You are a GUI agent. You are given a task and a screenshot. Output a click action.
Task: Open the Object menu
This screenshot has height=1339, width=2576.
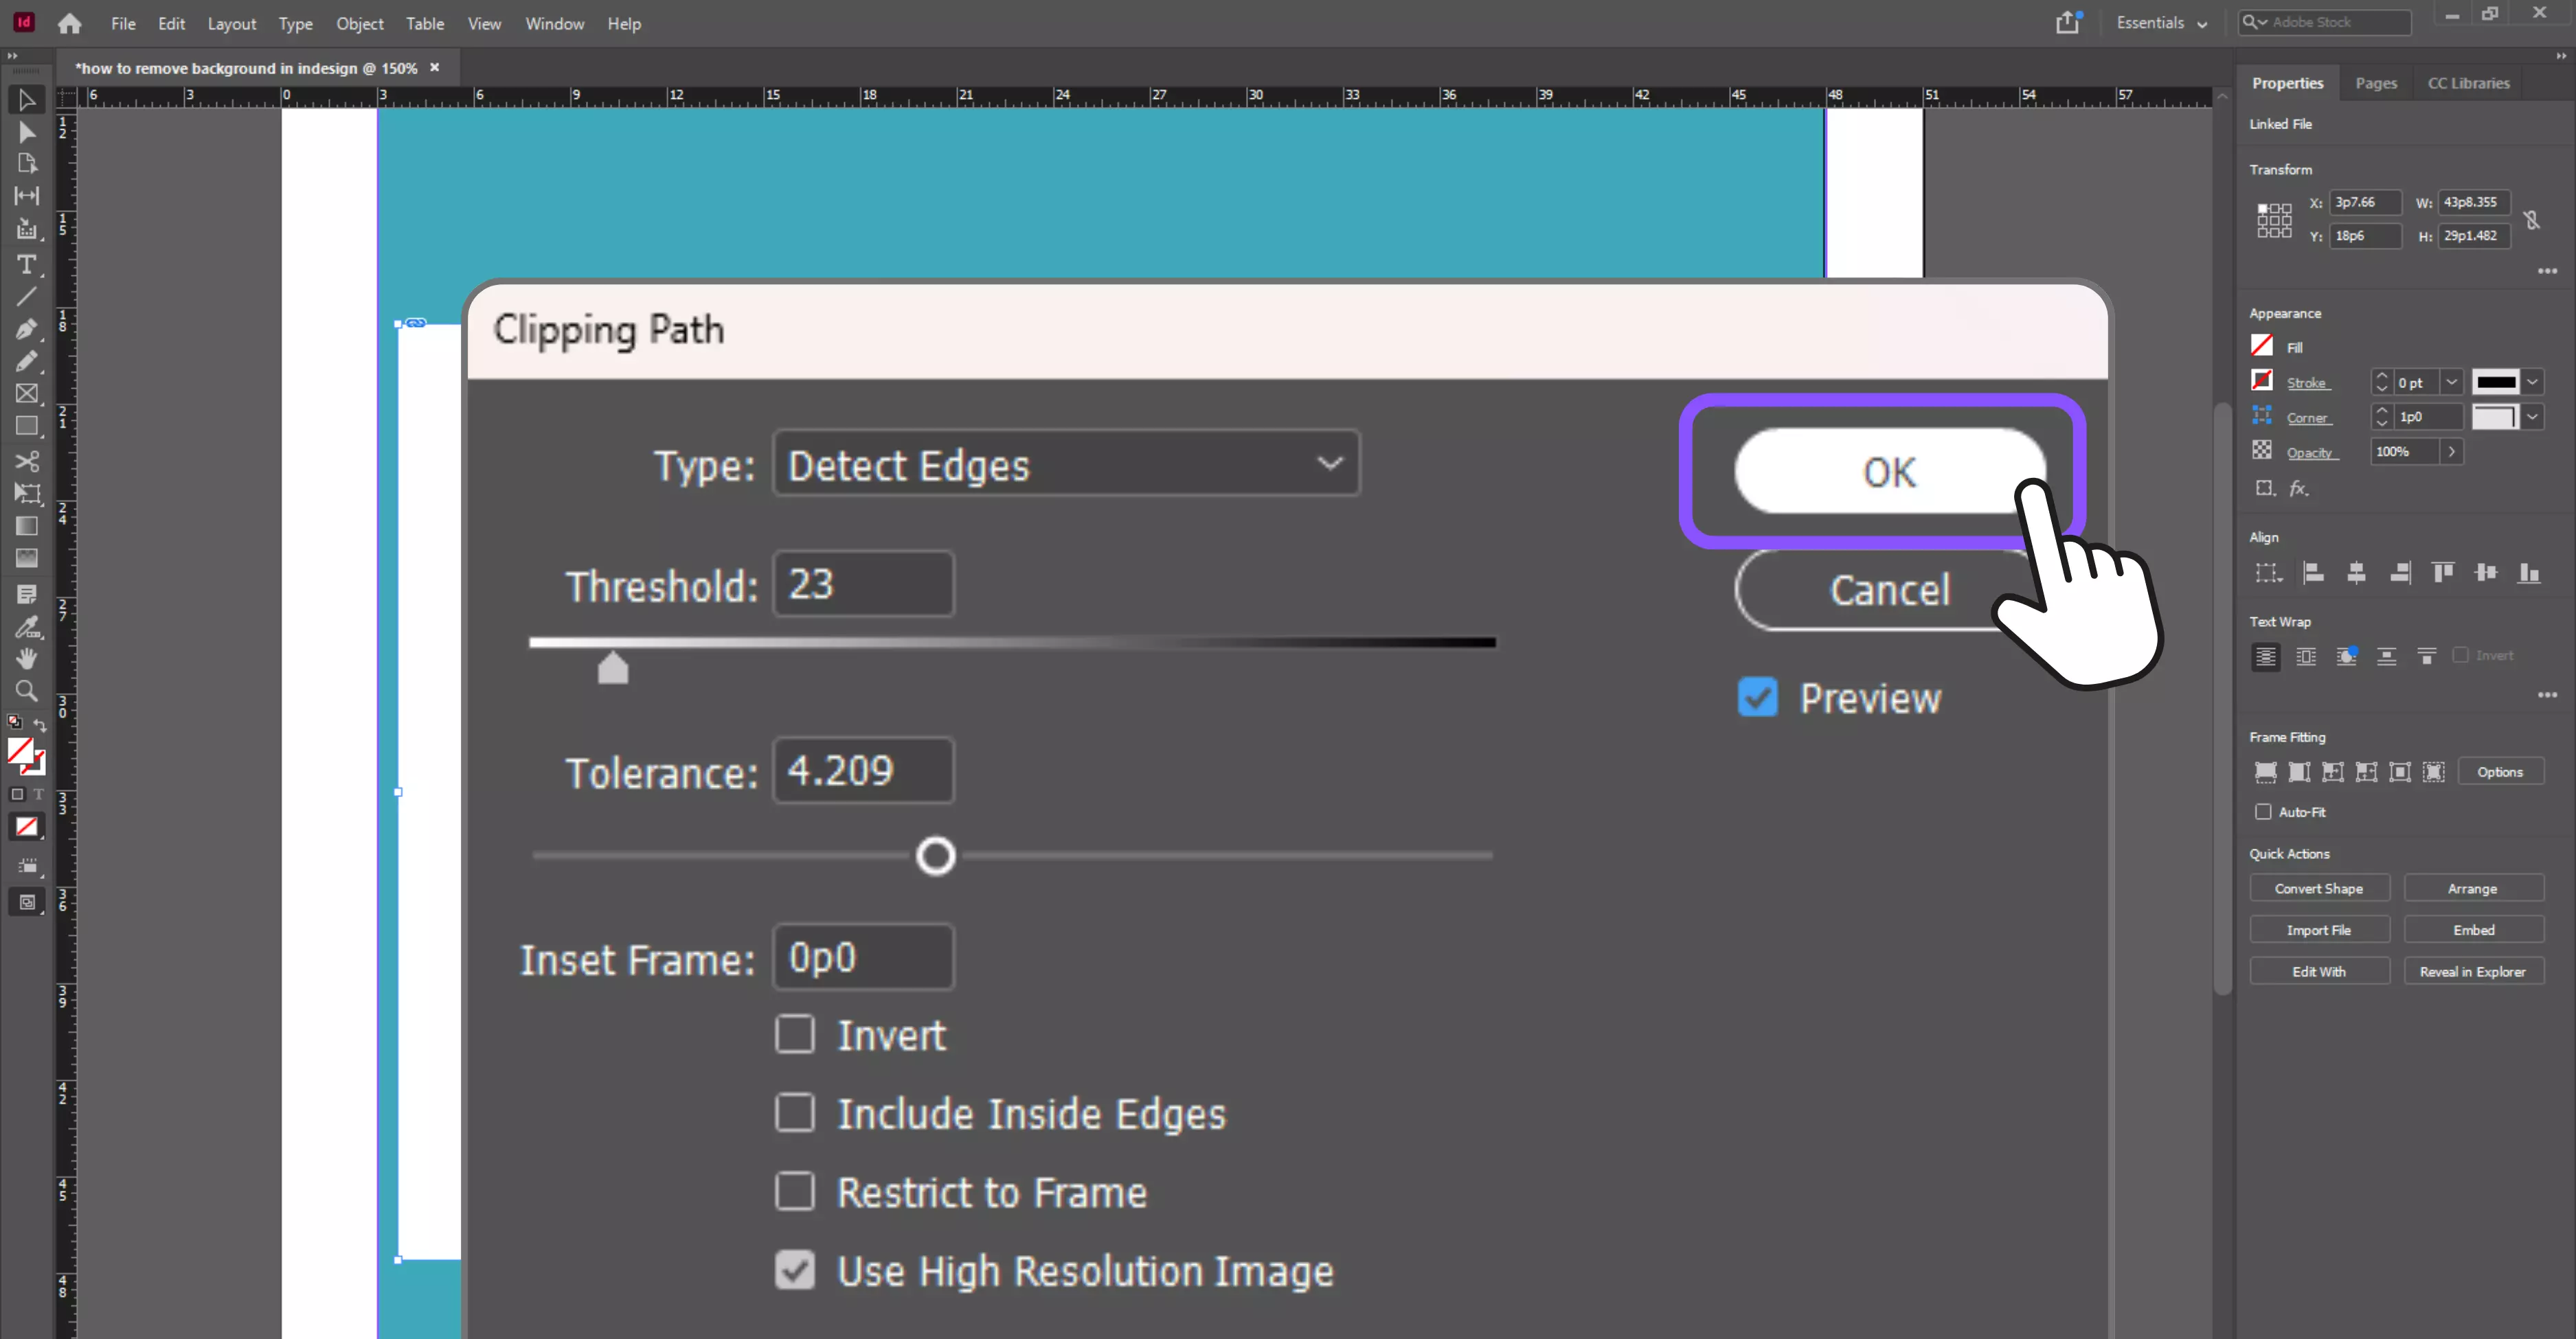click(359, 23)
